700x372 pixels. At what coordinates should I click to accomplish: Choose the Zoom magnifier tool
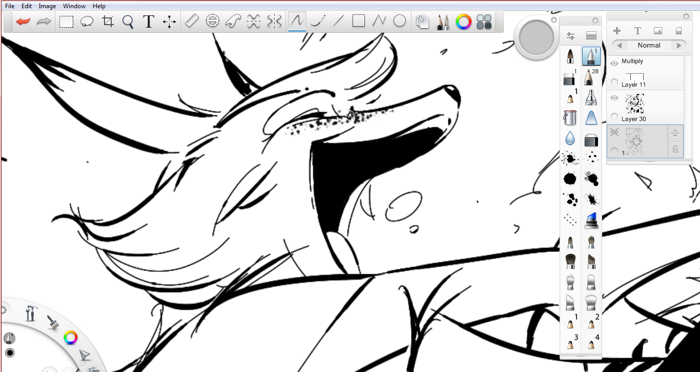click(x=128, y=22)
